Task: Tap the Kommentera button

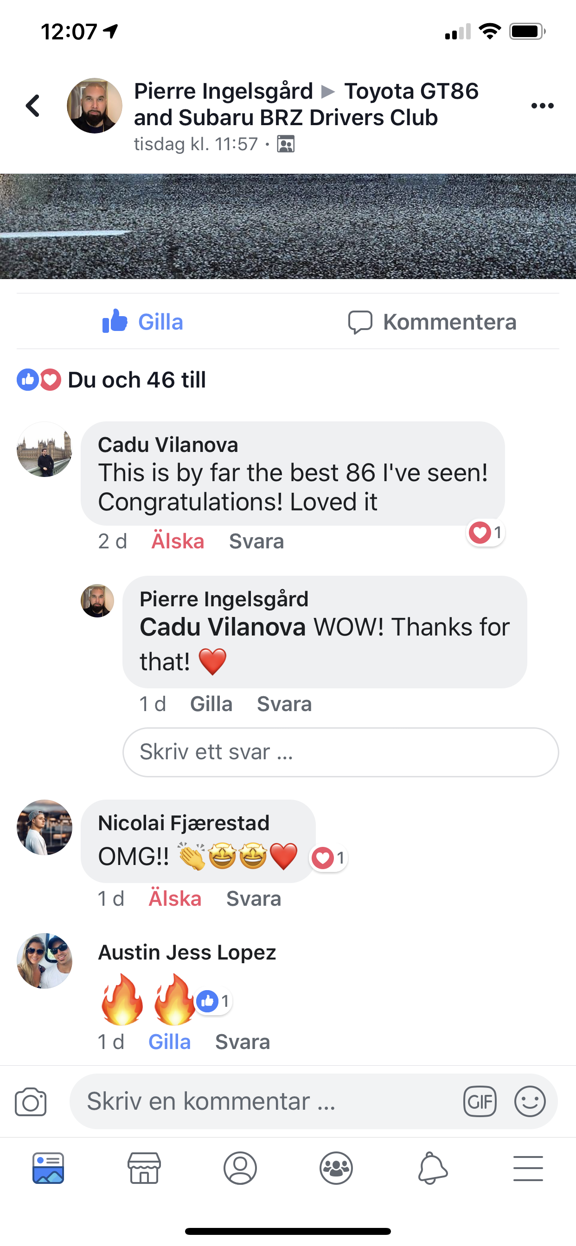Action: (x=432, y=322)
